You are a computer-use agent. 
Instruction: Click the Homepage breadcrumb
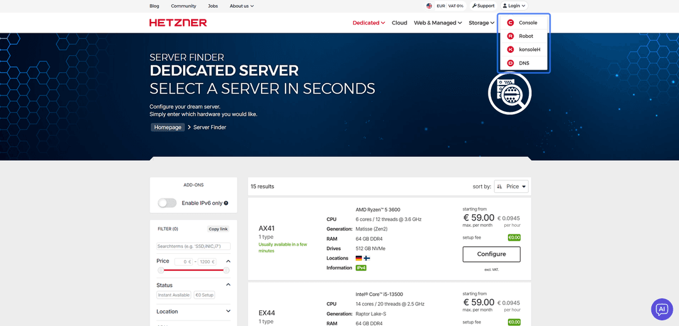[x=168, y=127]
